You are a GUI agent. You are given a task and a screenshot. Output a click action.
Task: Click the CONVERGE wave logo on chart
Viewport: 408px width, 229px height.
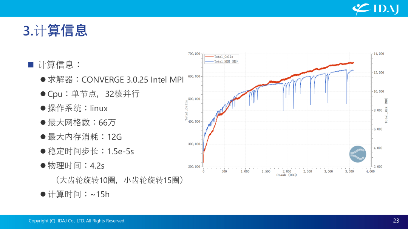pyautogui.click(x=357, y=154)
